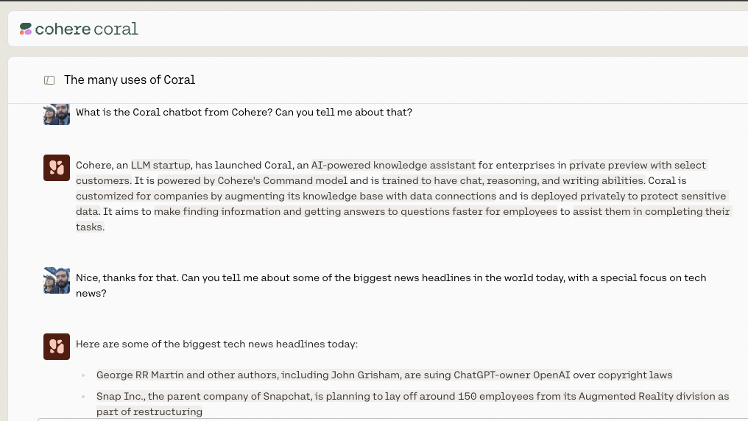
Task: Click the "The many uses of Coral" title
Action: (130, 79)
